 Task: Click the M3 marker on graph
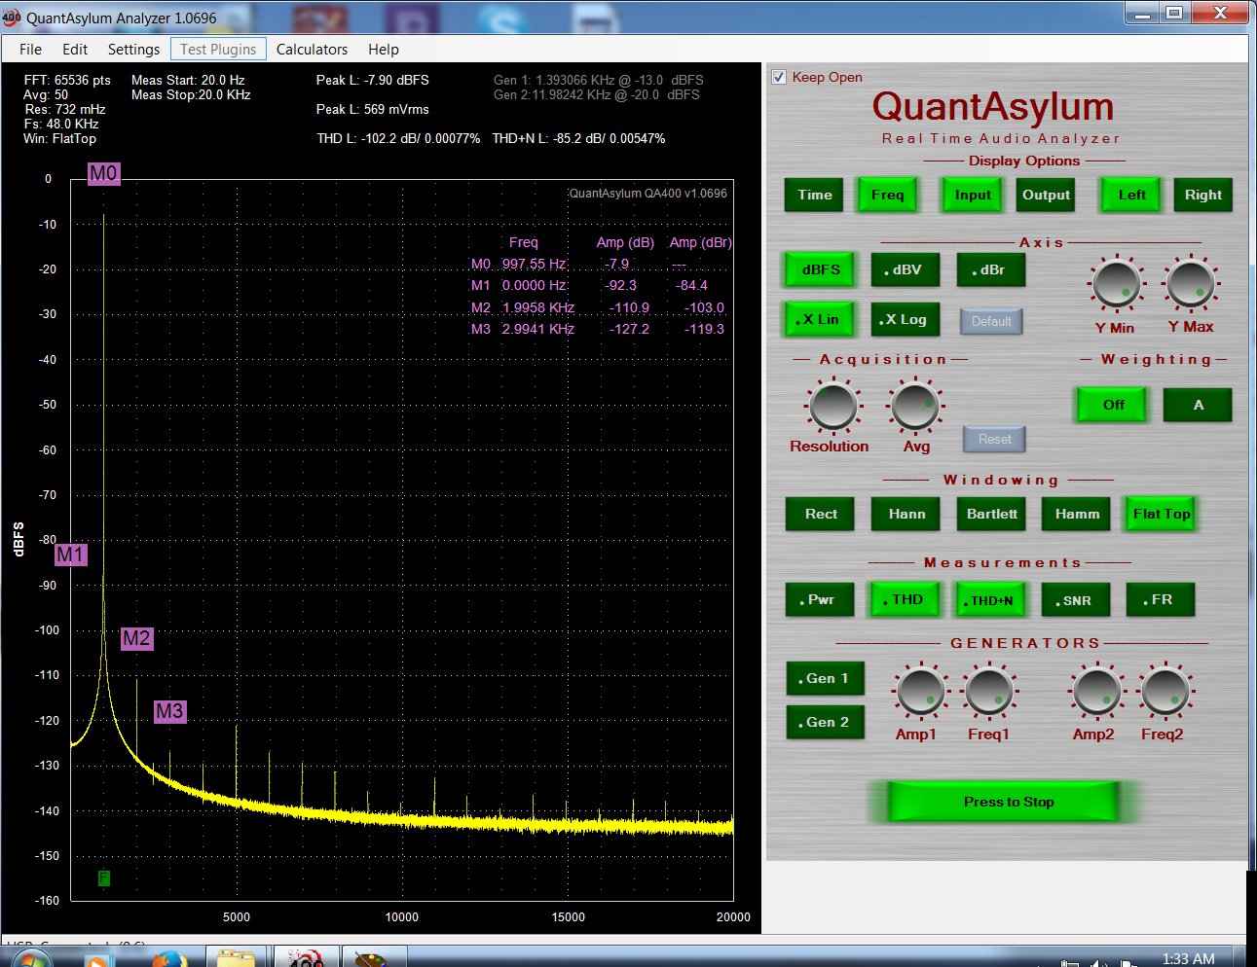169,711
